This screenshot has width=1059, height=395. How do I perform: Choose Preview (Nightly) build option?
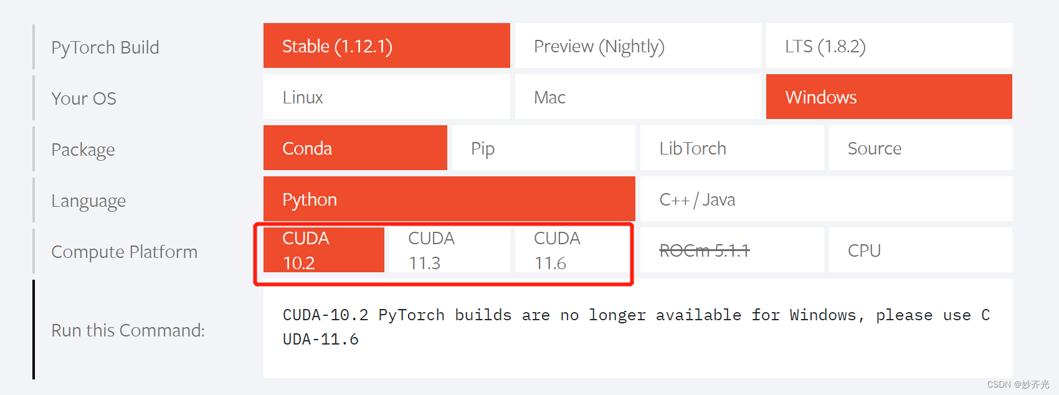click(x=637, y=45)
